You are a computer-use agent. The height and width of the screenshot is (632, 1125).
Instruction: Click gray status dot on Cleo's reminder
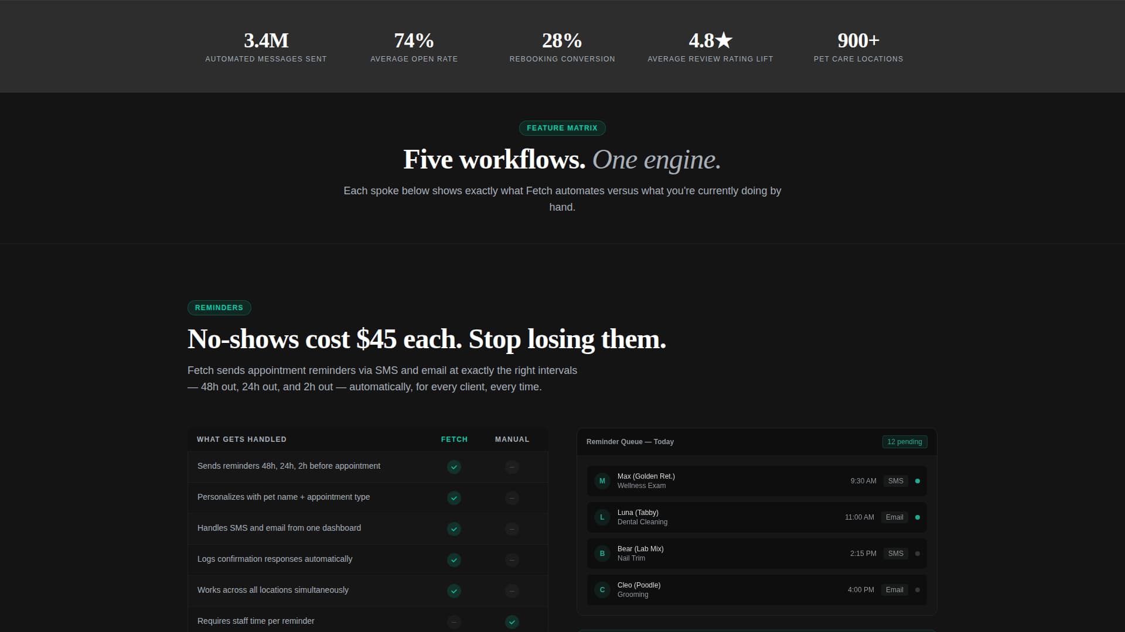pos(918,590)
